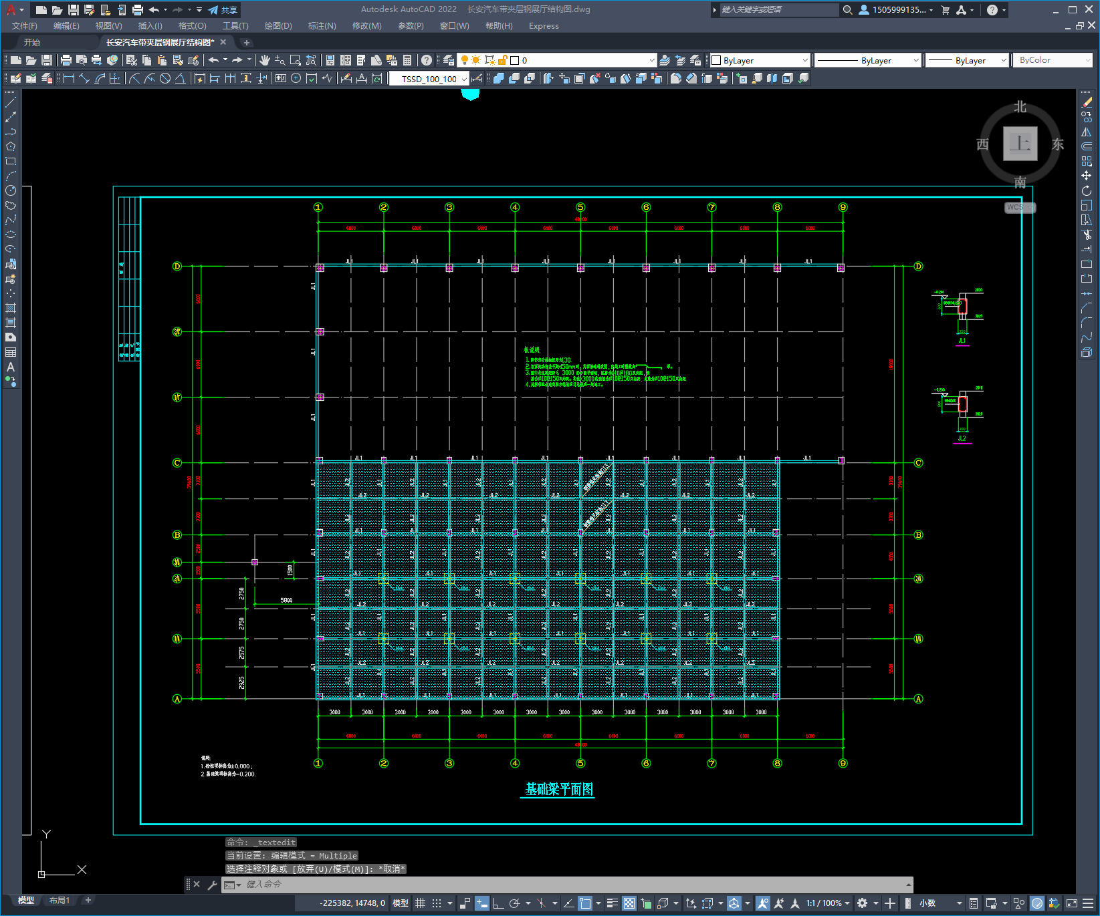The height and width of the screenshot is (916, 1100).
Task: Click the 上 face of the view cube
Action: 1020,143
